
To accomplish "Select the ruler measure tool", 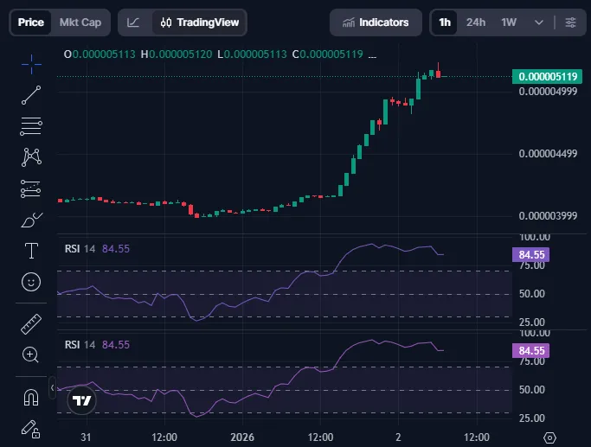I will (x=31, y=324).
